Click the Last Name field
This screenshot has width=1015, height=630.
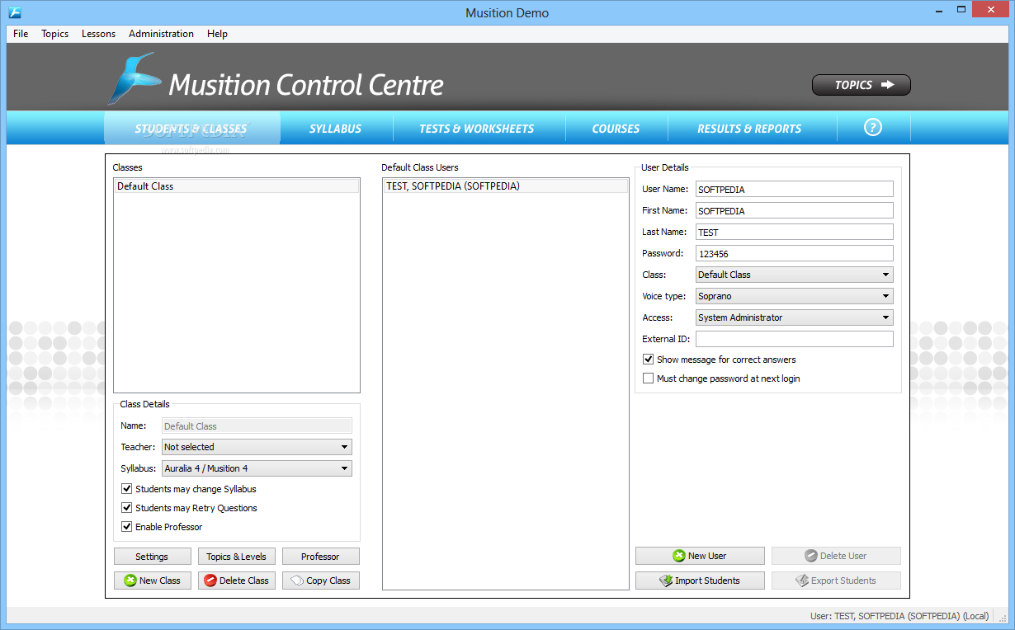(x=794, y=233)
